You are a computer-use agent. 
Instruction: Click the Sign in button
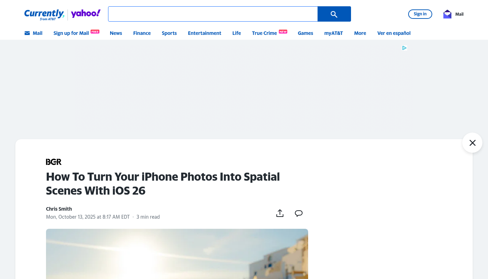click(x=420, y=14)
